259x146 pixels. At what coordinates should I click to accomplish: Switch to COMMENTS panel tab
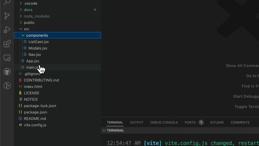click(240, 122)
